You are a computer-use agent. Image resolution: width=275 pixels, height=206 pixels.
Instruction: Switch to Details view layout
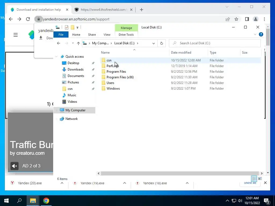point(254,179)
